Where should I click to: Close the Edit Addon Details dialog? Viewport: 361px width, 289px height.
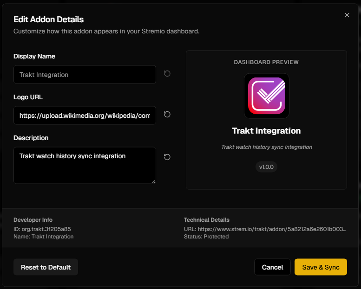coord(347,15)
